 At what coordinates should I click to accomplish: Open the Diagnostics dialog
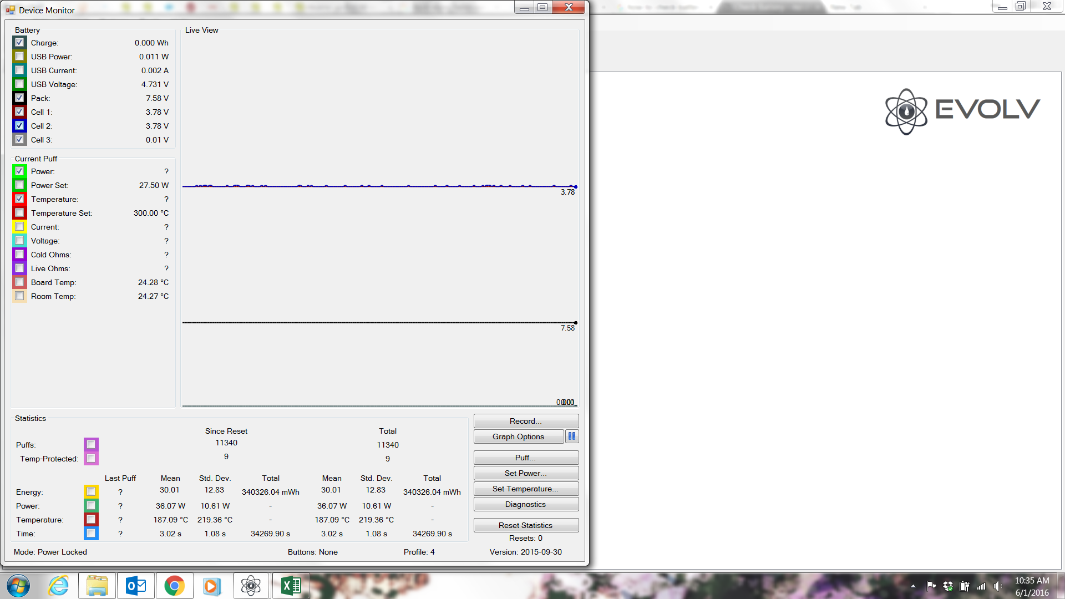point(525,504)
